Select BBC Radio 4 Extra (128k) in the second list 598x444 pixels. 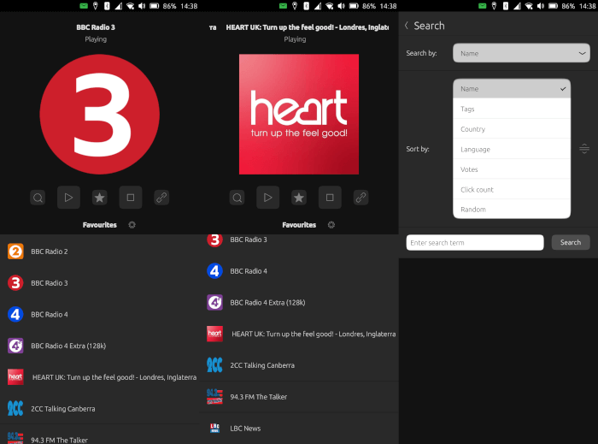pos(299,302)
